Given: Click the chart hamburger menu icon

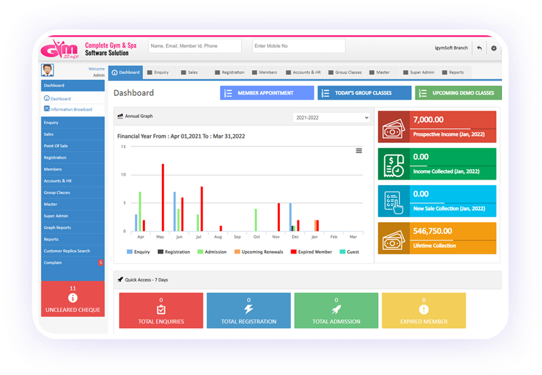Looking at the screenshot, I should (x=359, y=151).
